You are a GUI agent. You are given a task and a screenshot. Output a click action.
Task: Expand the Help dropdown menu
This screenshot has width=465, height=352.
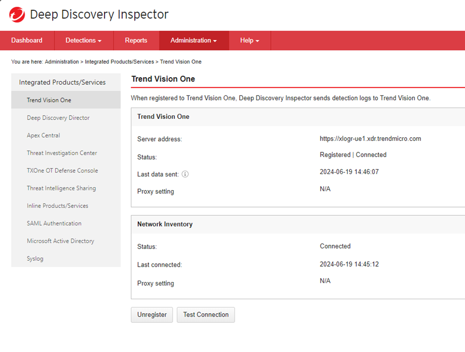pos(249,41)
